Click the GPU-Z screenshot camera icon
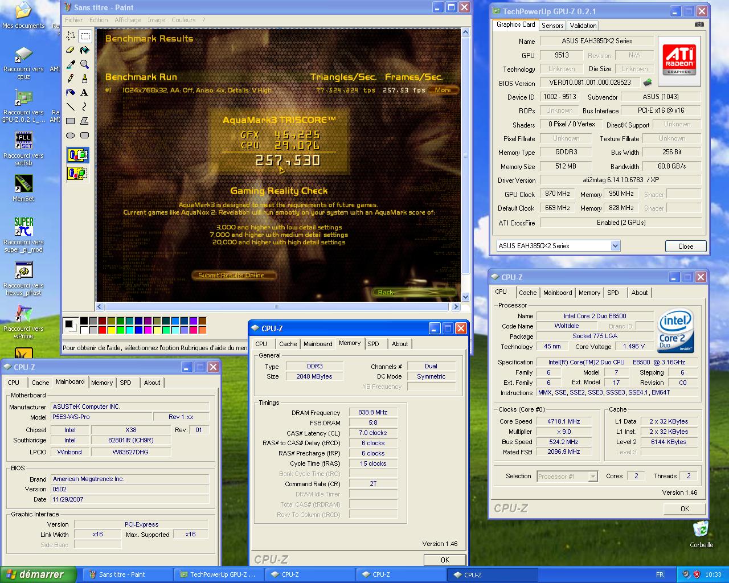Image resolution: width=729 pixels, height=583 pixels. pos(699,24)
